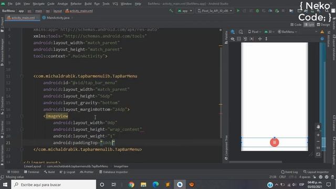Viewport: 336px width, 189px height.
Task: Open the Logcat tool window
Action: click(x=67, y=172)
